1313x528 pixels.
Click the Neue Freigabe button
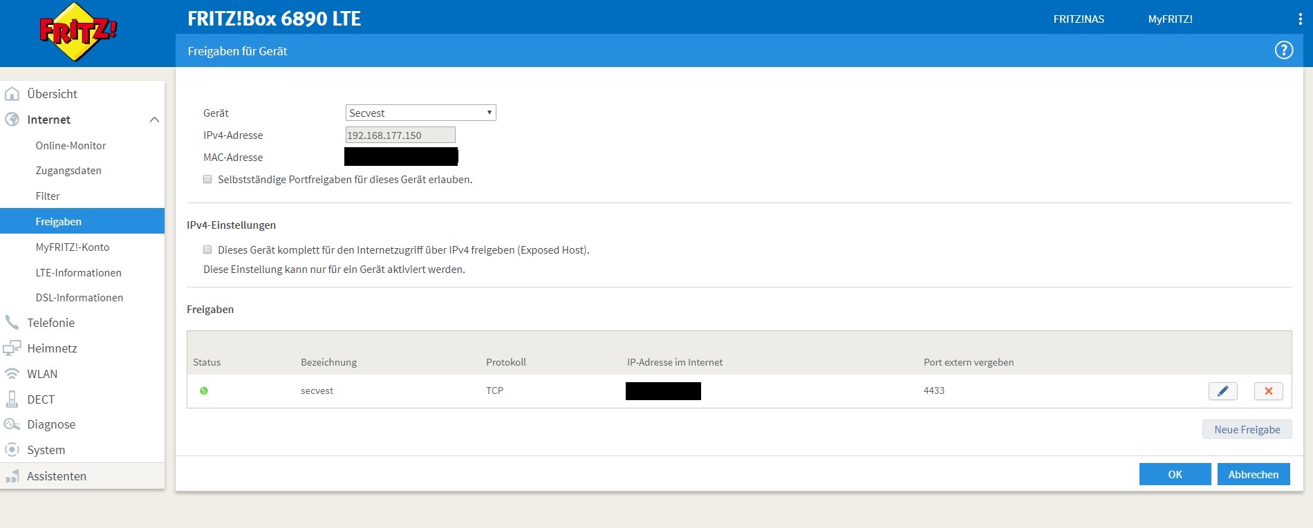point(1247,430)
